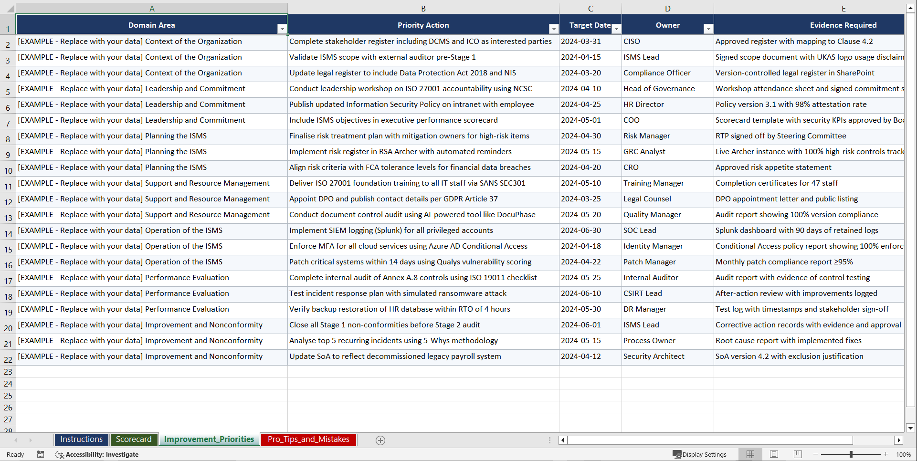
Task: Open Page Layout view
Action: 774,454
